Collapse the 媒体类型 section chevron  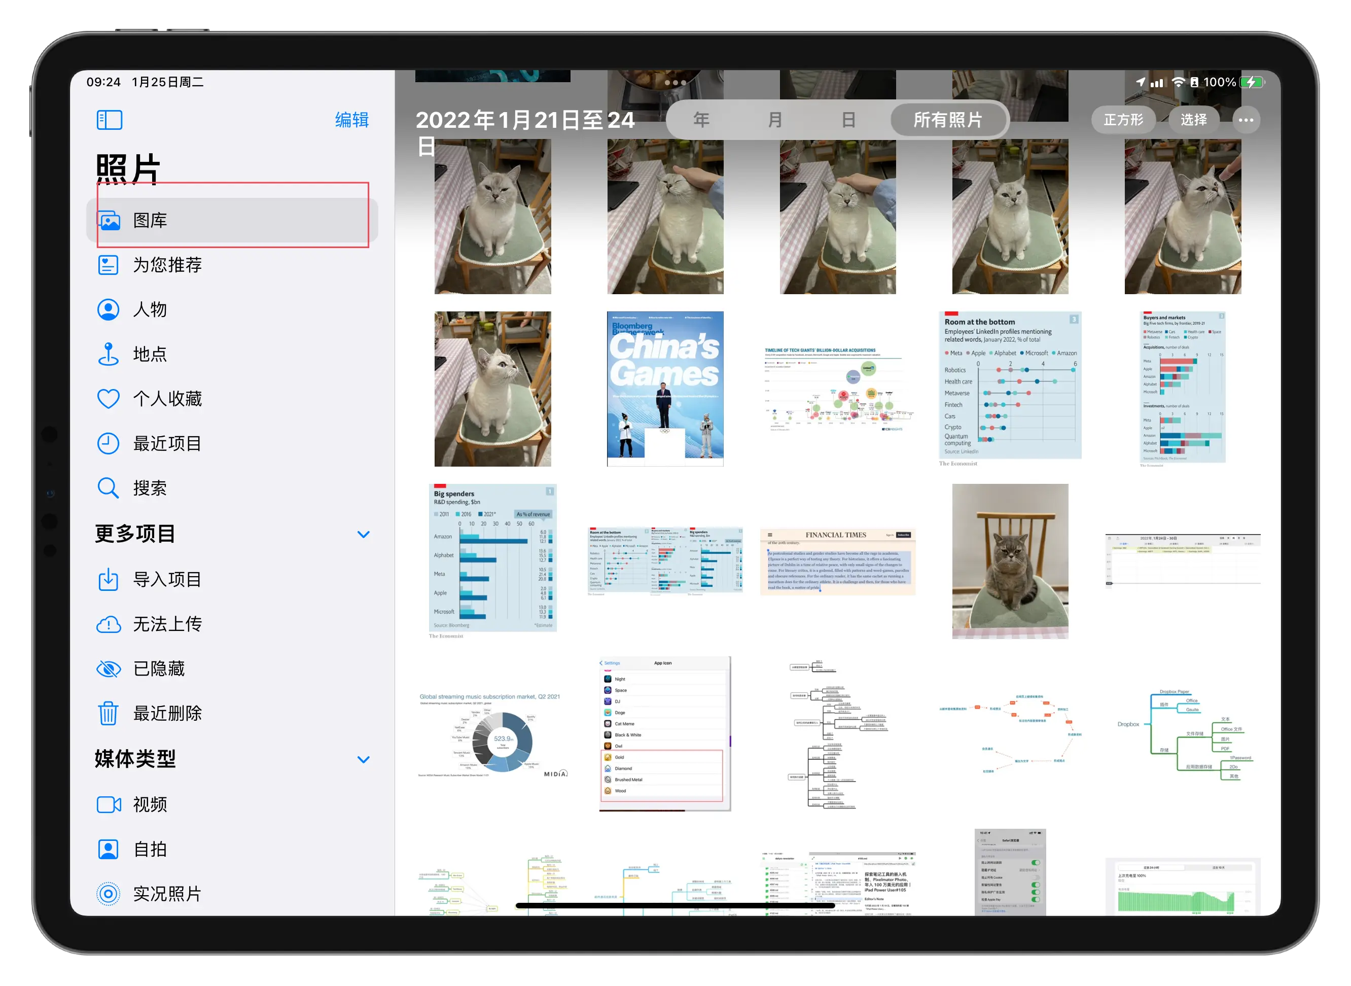[364, 760]
